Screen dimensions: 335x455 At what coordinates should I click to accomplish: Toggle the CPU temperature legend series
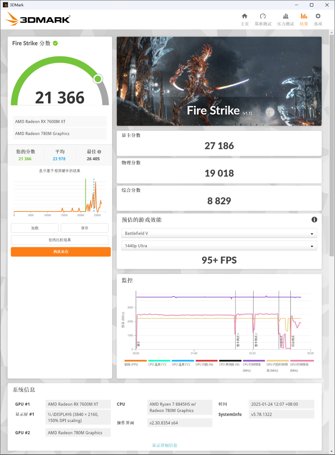tap(159, 361)
